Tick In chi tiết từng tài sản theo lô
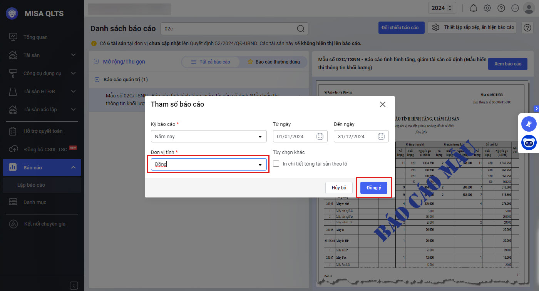Image resolution: width=539 pixels, height=291 pixels. coord(276,164)
